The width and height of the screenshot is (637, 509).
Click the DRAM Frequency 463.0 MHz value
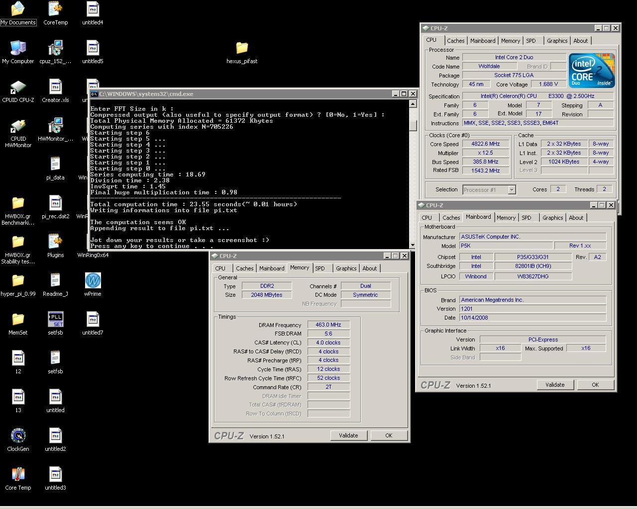328,325
